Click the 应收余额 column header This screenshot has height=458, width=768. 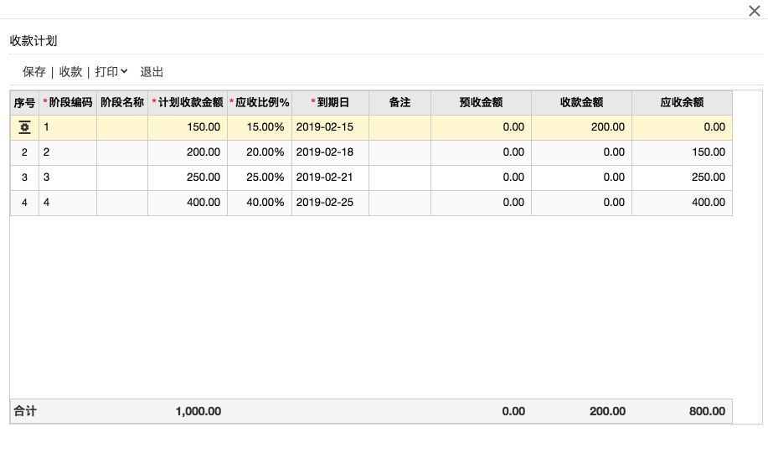pos(682,103)
